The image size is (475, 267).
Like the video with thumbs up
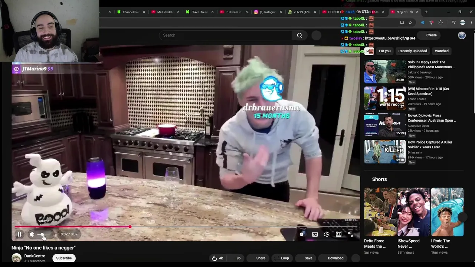(217, 258)
